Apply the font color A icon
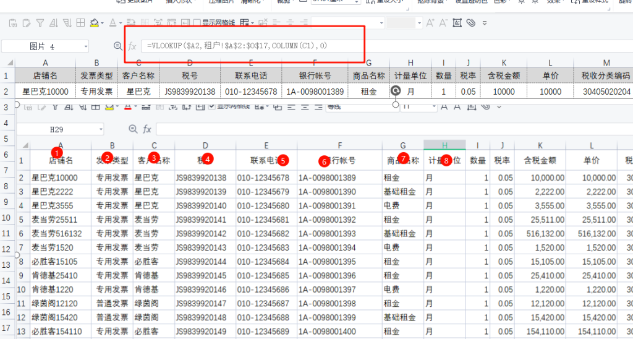This screenshot has height=339, width=633. pos(113,23)
